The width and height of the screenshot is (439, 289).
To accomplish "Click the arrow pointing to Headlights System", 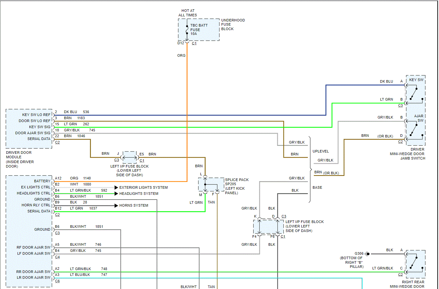I will tap(116, 194).
